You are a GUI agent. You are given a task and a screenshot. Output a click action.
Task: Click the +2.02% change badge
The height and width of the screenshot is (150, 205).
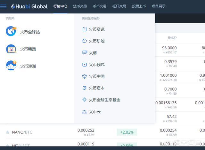pos(127,132)
